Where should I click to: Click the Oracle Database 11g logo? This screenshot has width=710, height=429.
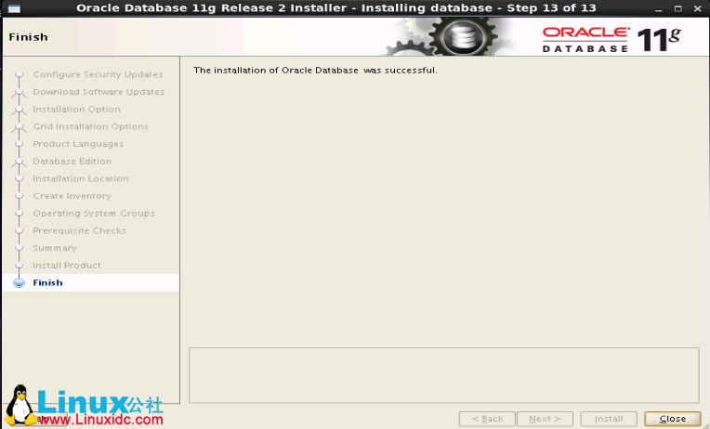coord(611,39)
